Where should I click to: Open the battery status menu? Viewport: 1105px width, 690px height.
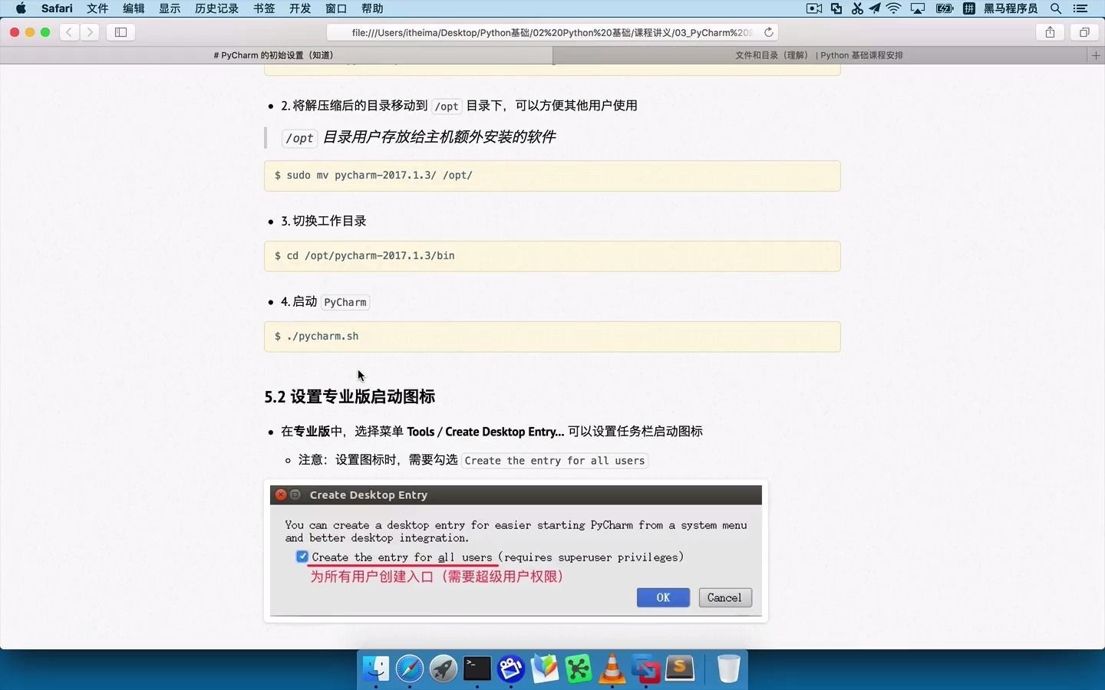coord(945,8)
